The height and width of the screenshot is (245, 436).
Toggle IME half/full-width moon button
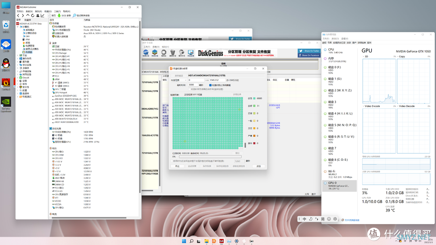(x=310, y=219)
